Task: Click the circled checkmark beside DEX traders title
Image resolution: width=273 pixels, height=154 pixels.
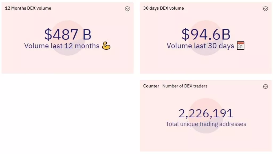Action: click(x=265, y=86)
